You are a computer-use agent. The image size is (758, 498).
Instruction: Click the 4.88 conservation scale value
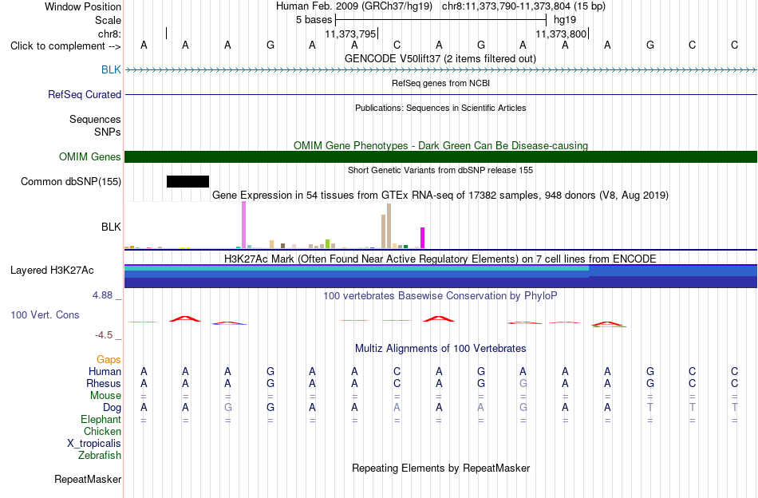(x=102, y=295)
